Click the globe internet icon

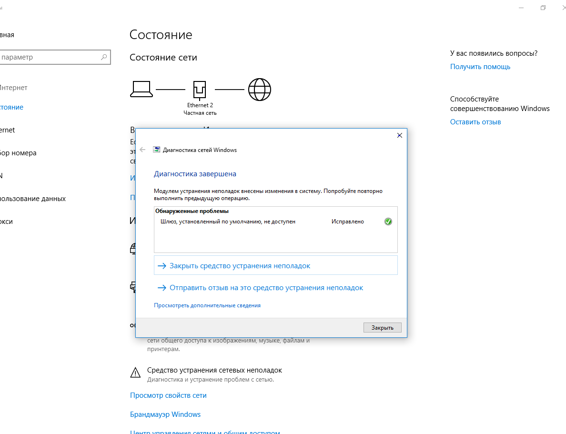[x=260, y=89]
